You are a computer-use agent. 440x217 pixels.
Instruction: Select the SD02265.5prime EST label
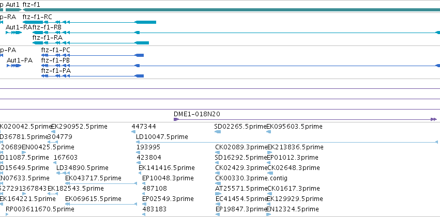click(240, 127)
